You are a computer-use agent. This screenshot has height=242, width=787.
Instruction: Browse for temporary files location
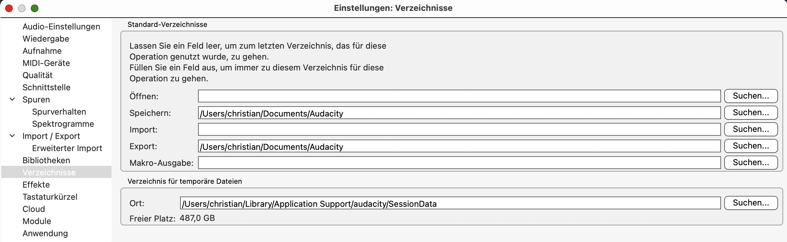(x=750, y=203)
